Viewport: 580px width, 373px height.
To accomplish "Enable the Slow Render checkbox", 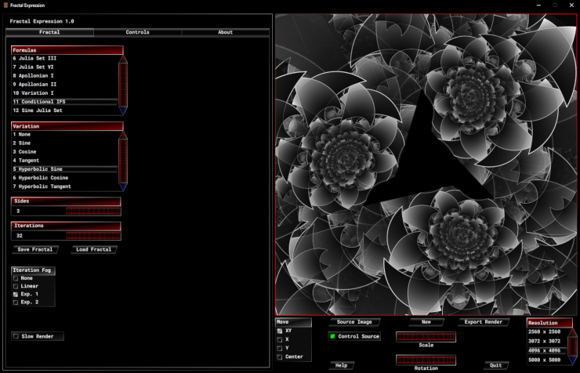I will coord(16,336).
